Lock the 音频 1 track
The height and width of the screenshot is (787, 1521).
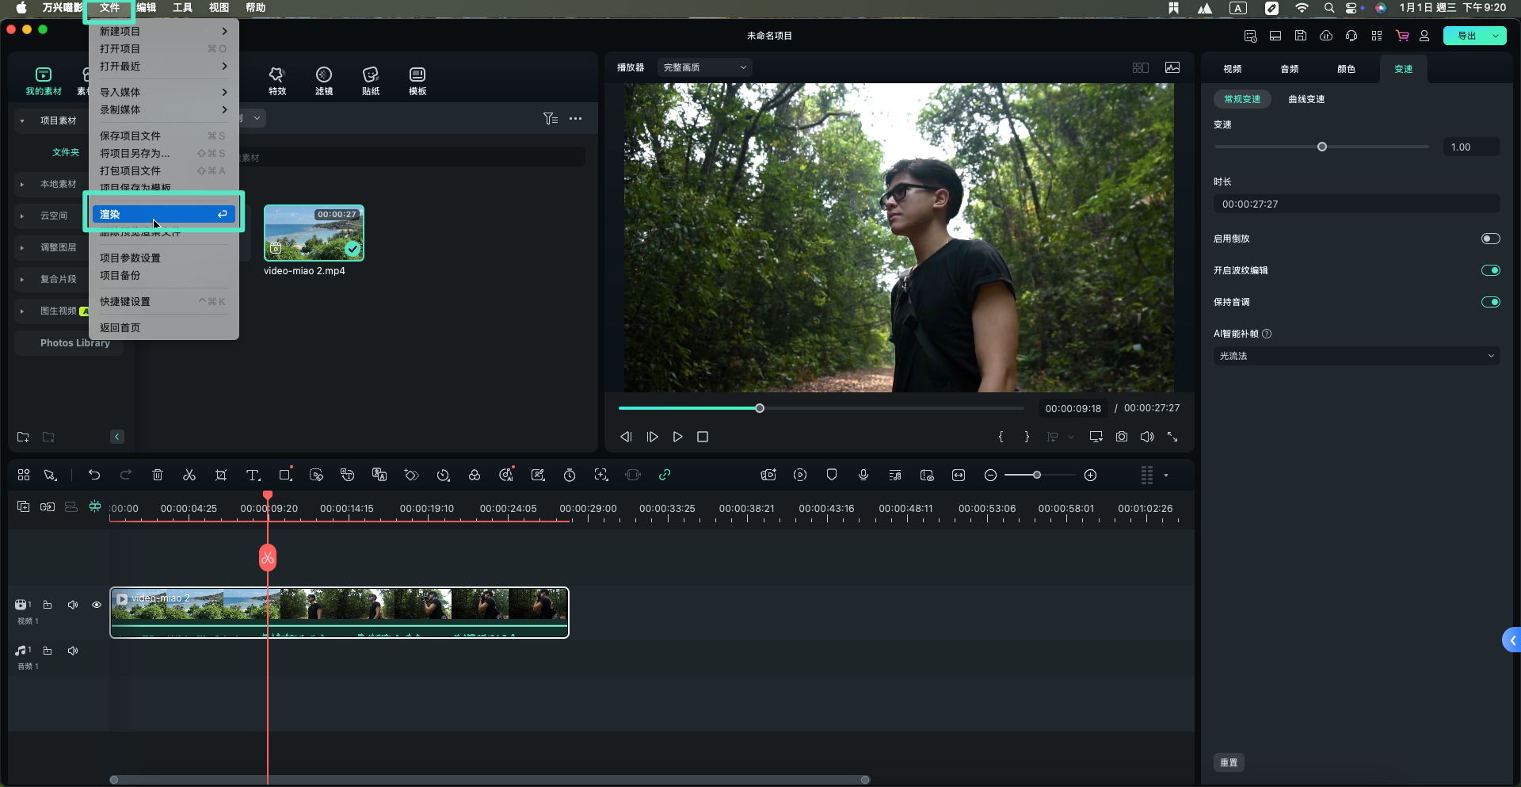[48, 651]
